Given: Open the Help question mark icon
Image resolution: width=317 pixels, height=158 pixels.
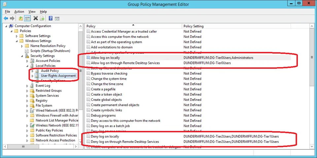Looking at the screenshot, I should (x=51, y=18).
